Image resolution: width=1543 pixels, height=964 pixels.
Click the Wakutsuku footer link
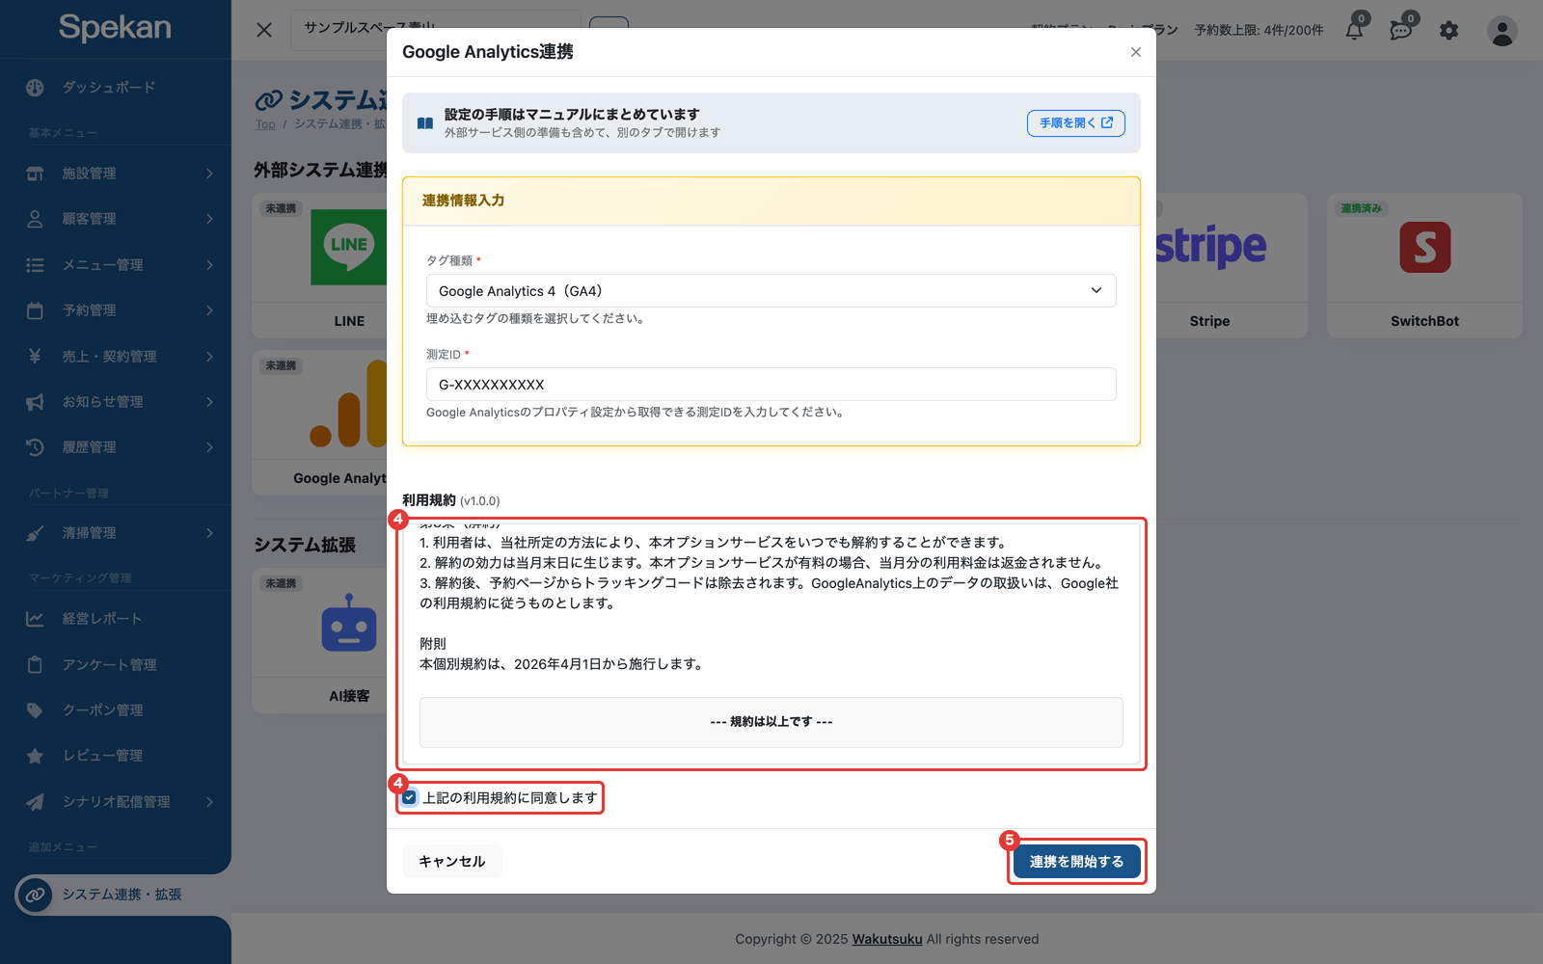pos(887,939)
